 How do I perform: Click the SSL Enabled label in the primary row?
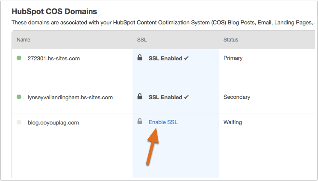[x=165, y=59]
